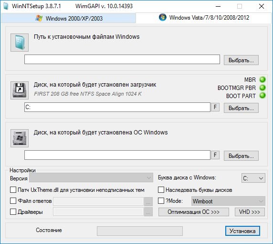Click the Состояние progress bar
The width and height of the screenshot is (273, 244).
(140, 231)
